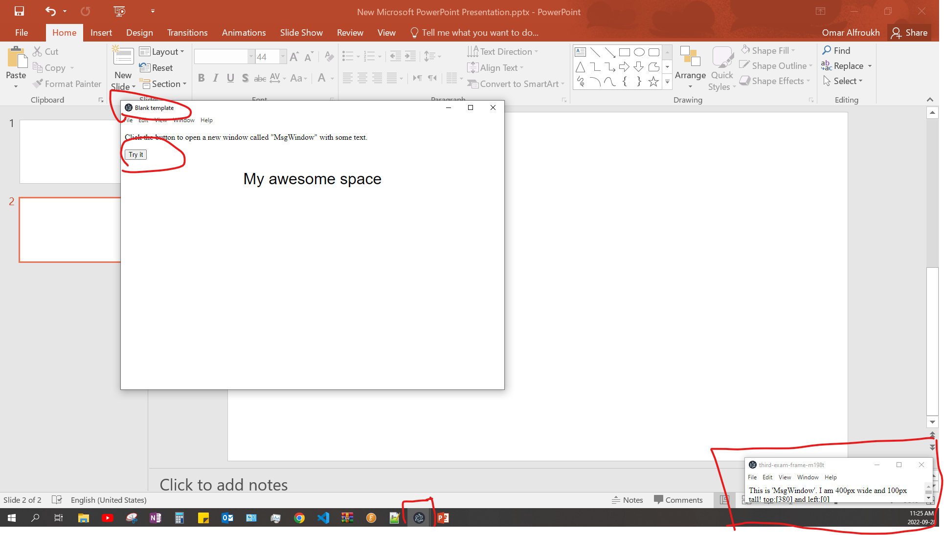The width and height of the screenshot is (944, 535).
Task: Open Outlook from the taskbar
Action: tap(227, 518)
